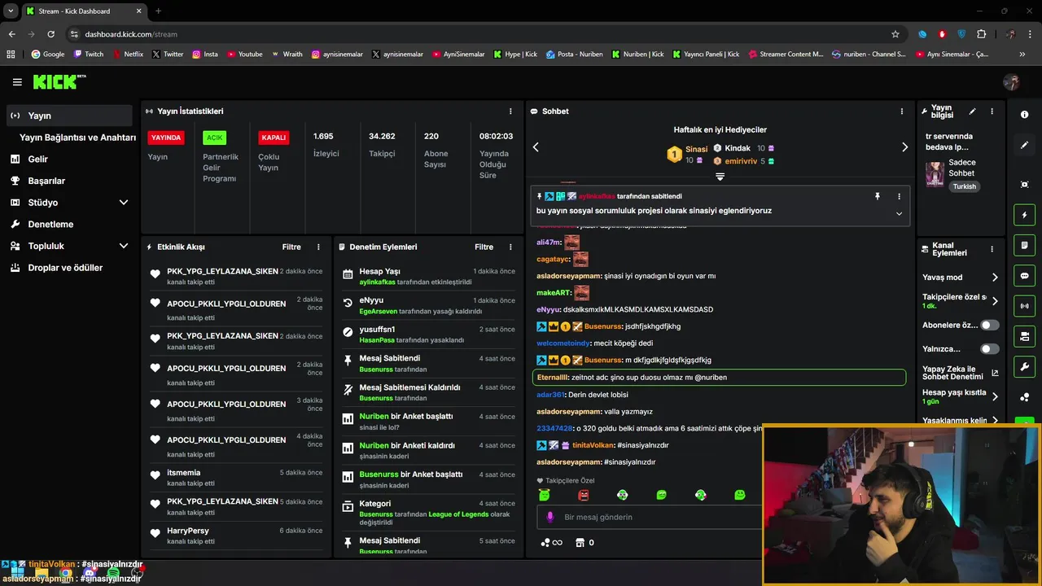Click the channel points infinity icon
This screenshot has width=1042, height=586.
click(x=551, y=542)
